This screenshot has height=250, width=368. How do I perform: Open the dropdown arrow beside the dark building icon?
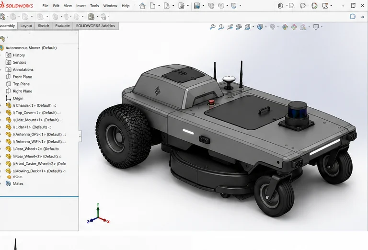point(97,17)
